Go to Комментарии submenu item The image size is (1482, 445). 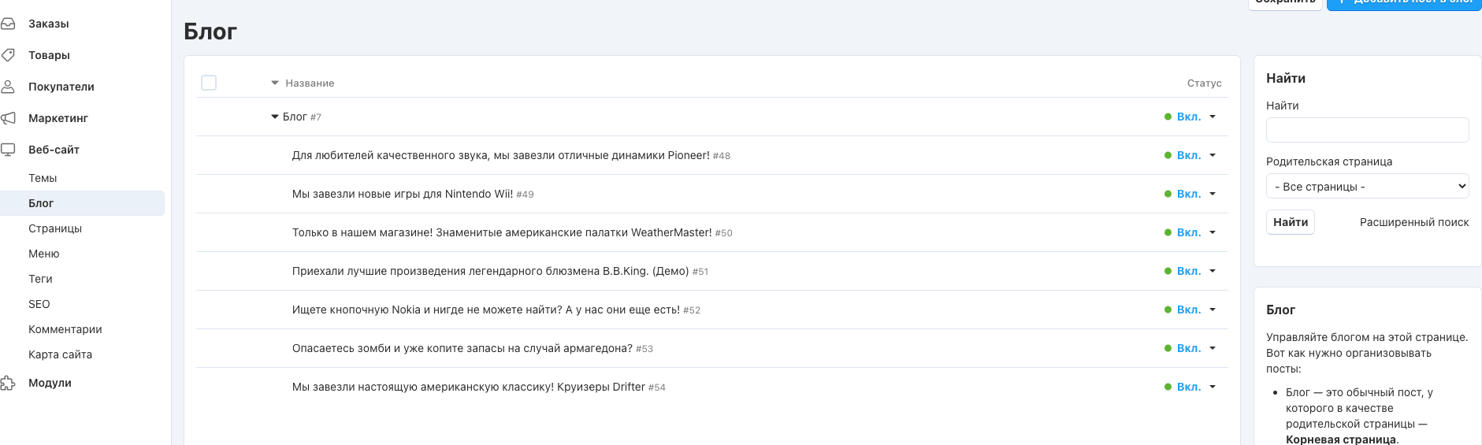point(65,329)
